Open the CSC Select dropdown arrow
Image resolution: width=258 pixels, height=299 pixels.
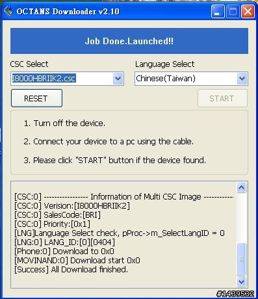[118, 79]
